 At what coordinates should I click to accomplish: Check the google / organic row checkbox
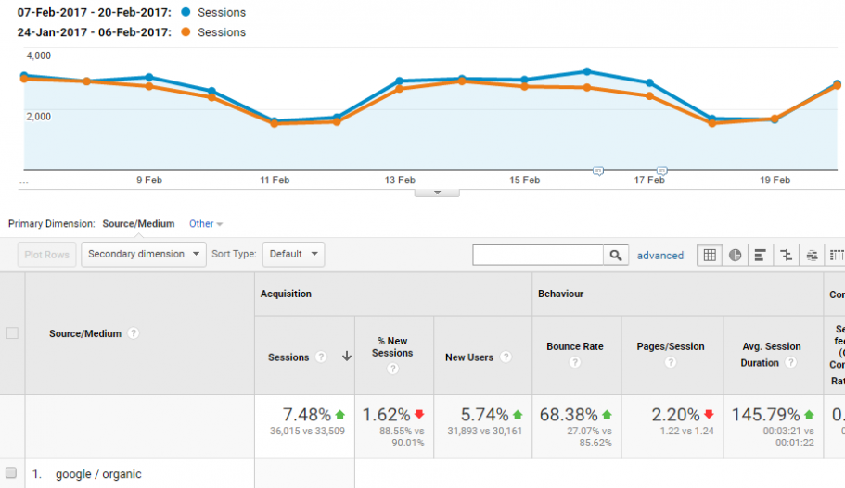tap(12, 473)
